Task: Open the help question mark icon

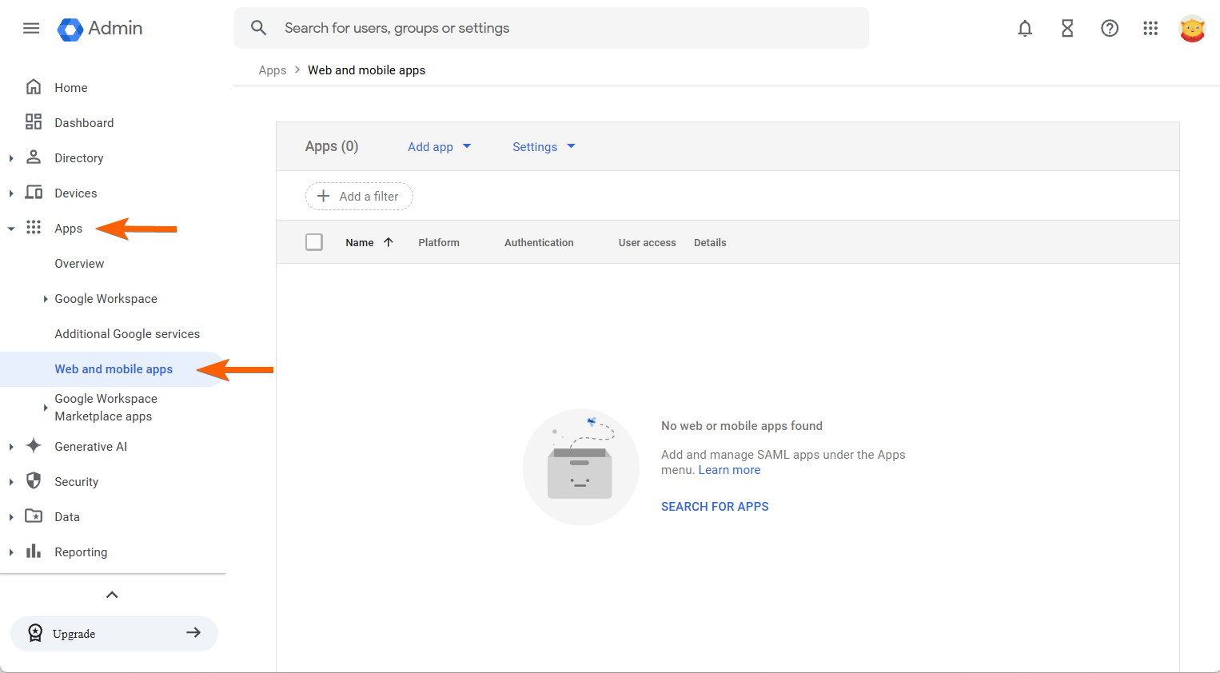Action: [x=1110, y=28]
